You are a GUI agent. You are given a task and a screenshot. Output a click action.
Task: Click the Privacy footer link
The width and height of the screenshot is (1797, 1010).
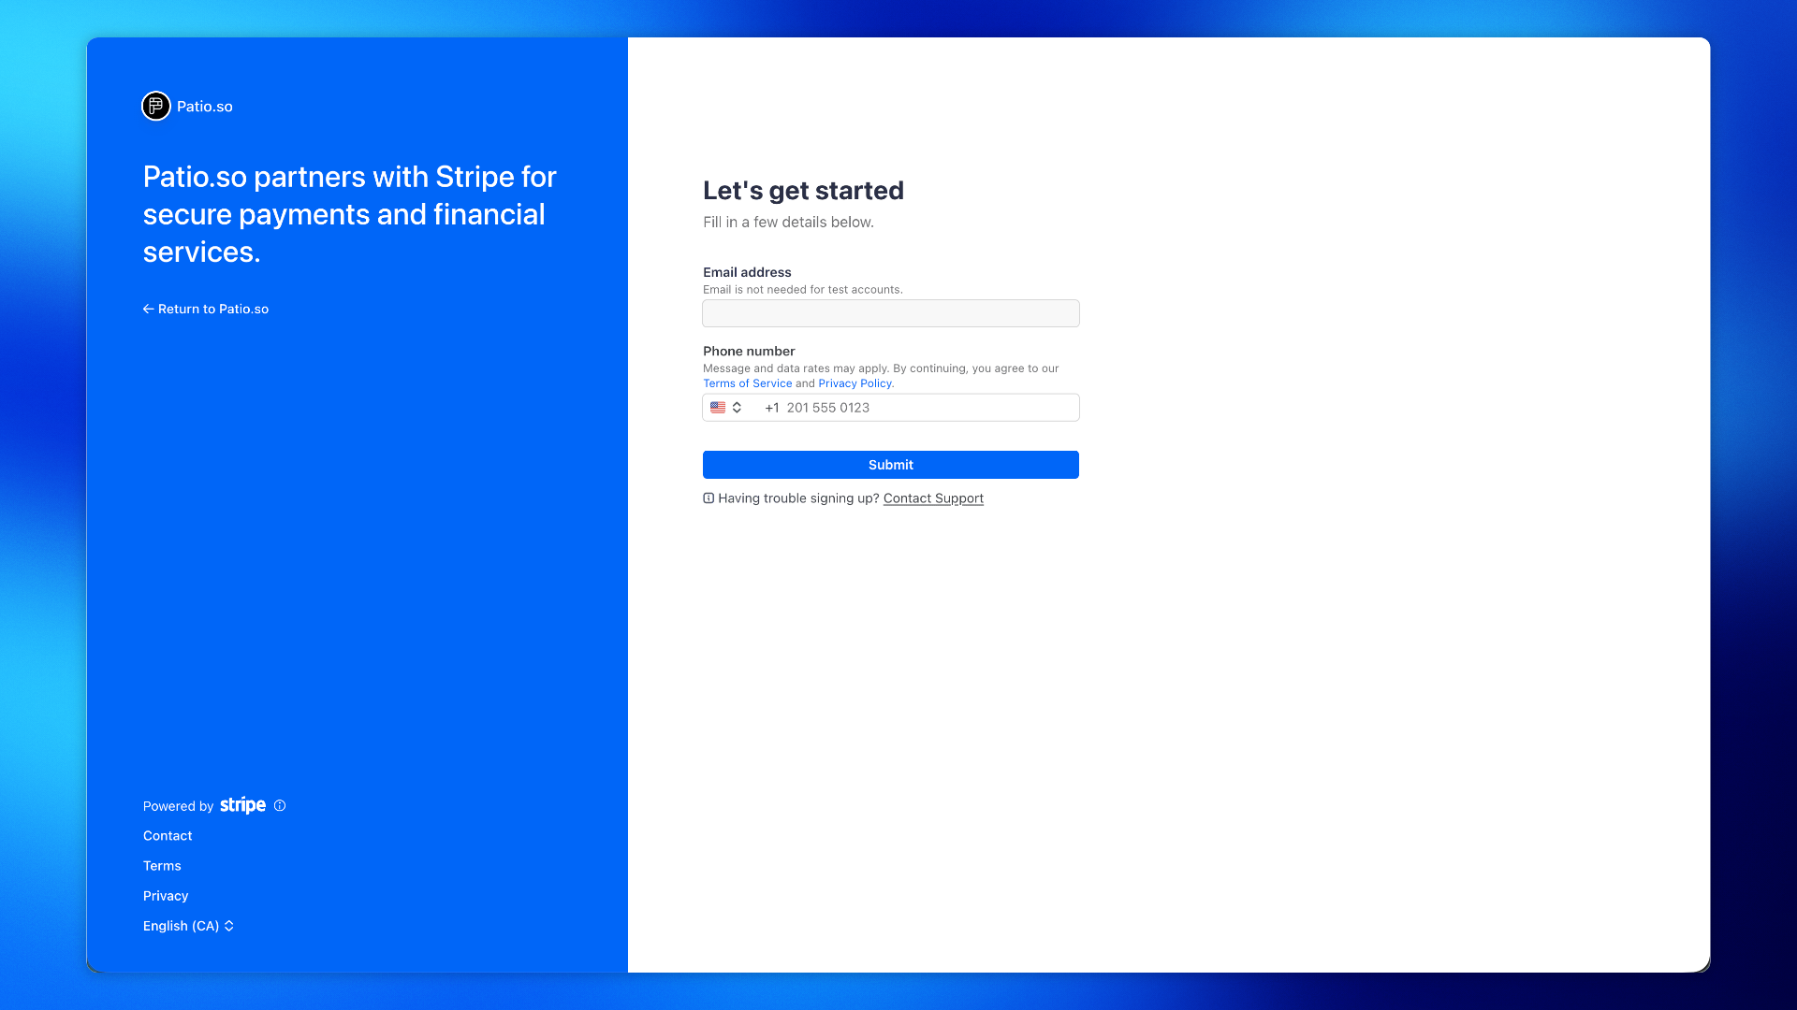coord(166,896)
